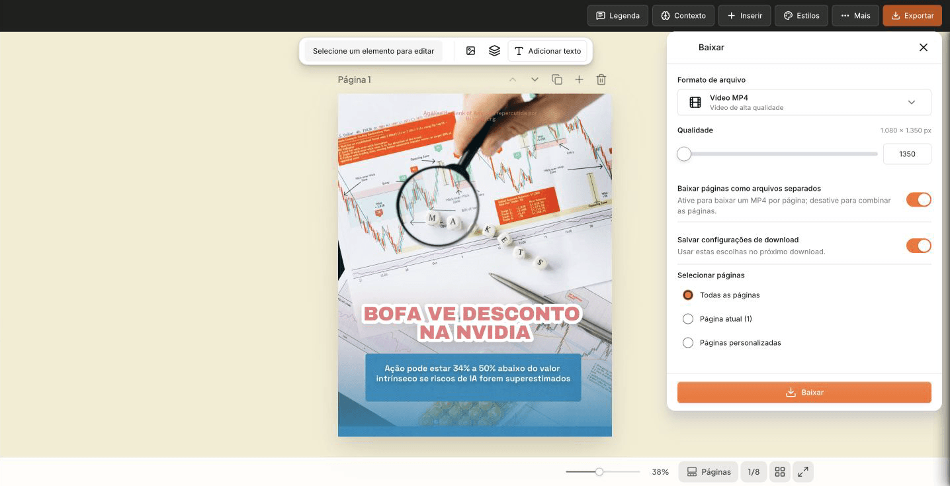Viewport: 950px width, 486px height.
Task: Open the grid view icon
Action: click(780, 472)
